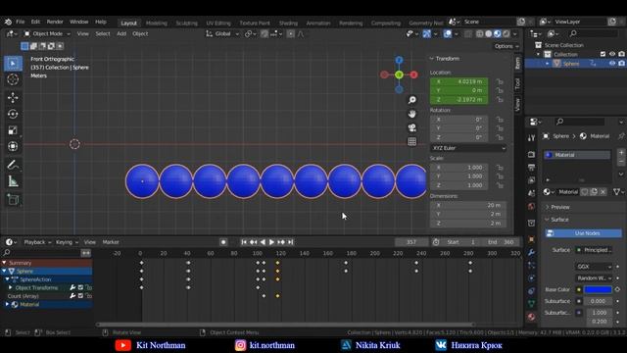This screenshot has height=353, width=627.
Task: Select the Select Box tool
Action: [13, 64]
